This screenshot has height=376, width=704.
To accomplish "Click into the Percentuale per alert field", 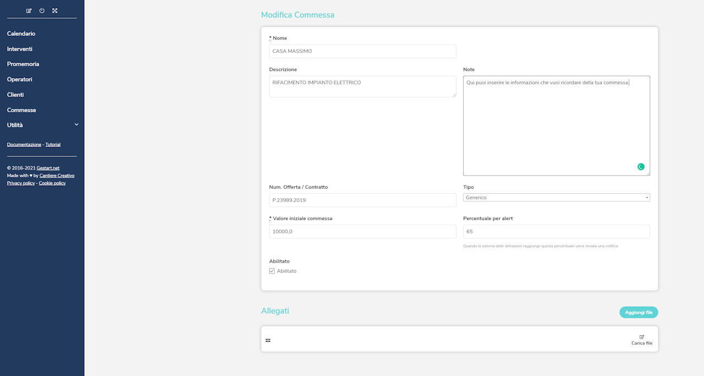I will click(x=556, y=232).
